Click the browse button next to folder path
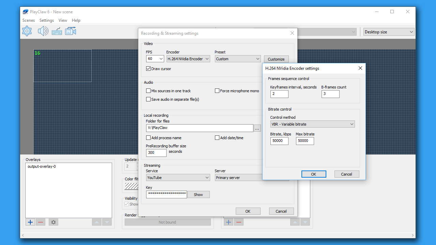The height and width of the screenshot is (245, 436). point(257,128)
